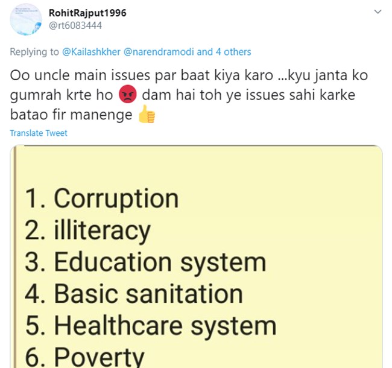This screenshot has height=368, width=392.
Task: Click the '5. Healthcare system' line
Action: pos(151,326)
